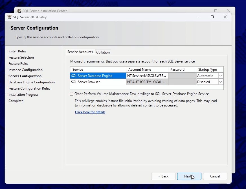Enable Grant Perform Volume Maintenance Task checkbox
246x189 pixels.
72,94
